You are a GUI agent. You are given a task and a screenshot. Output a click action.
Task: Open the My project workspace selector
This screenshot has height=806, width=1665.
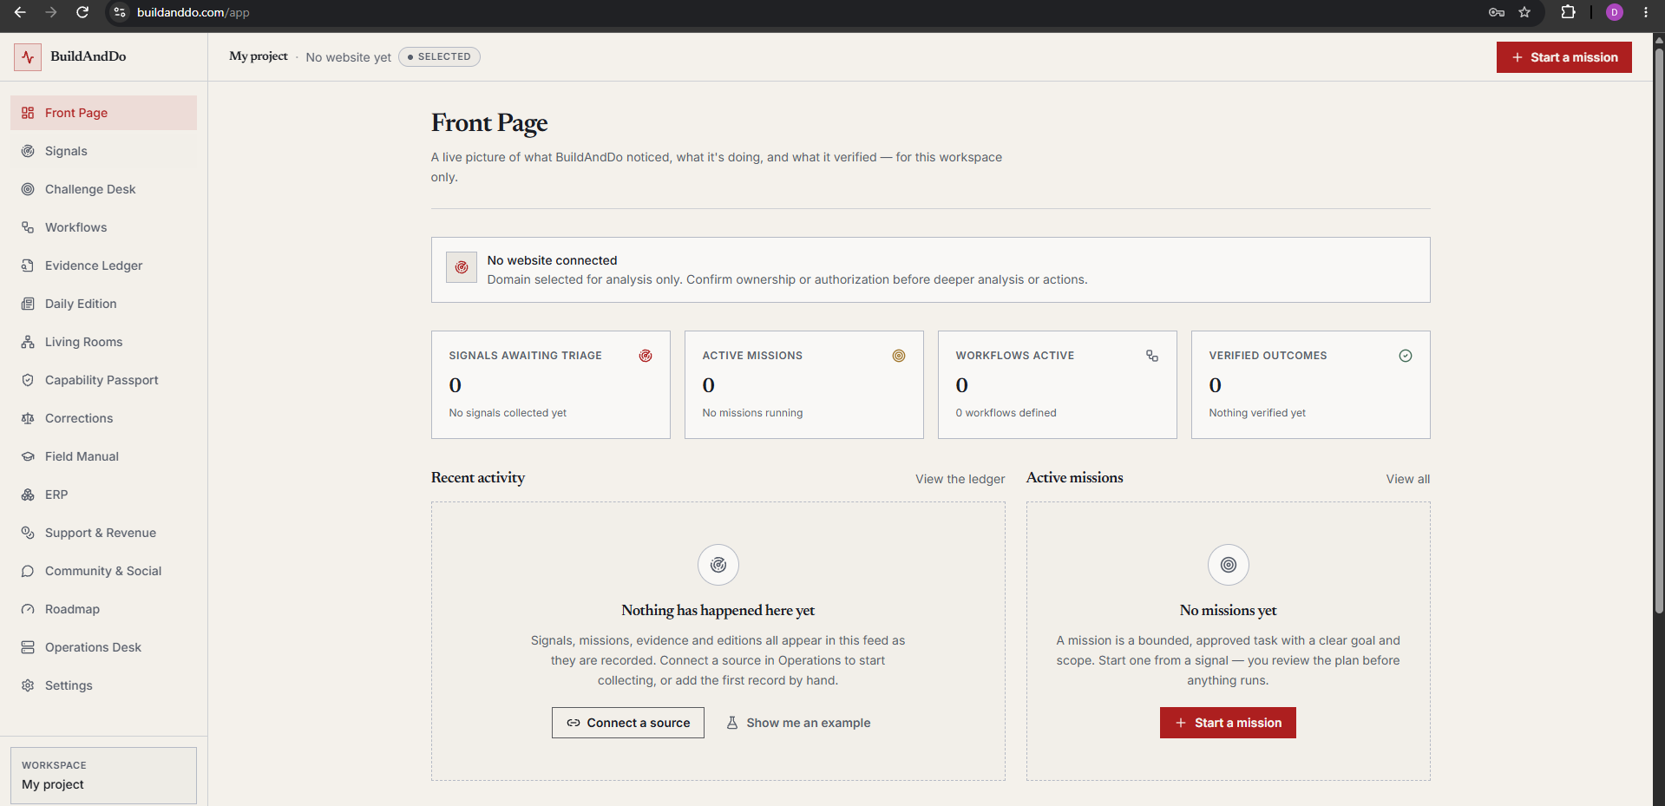coord(103,776)
